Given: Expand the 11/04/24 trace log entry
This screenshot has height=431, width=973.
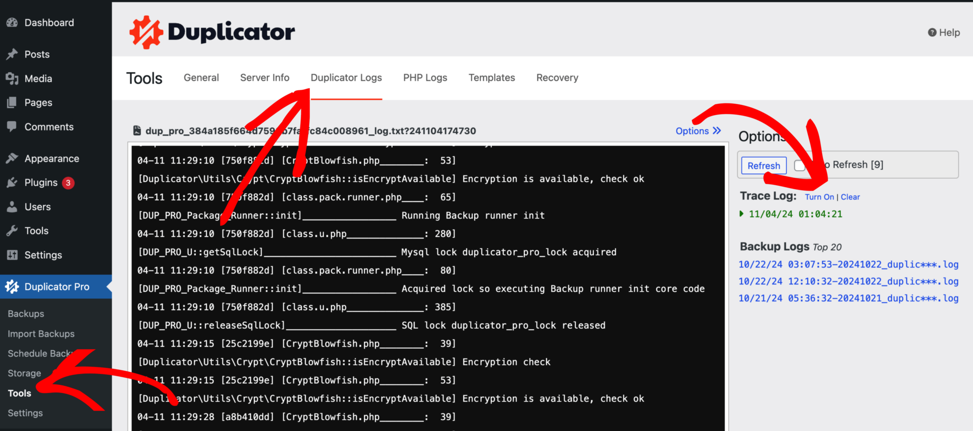Looking at the screenshot, I should (x=741, y=214).
